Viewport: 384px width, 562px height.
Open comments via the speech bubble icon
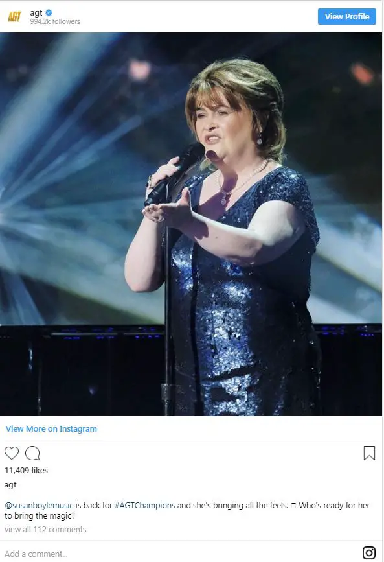pyautogui.click(x=32, y=453)
